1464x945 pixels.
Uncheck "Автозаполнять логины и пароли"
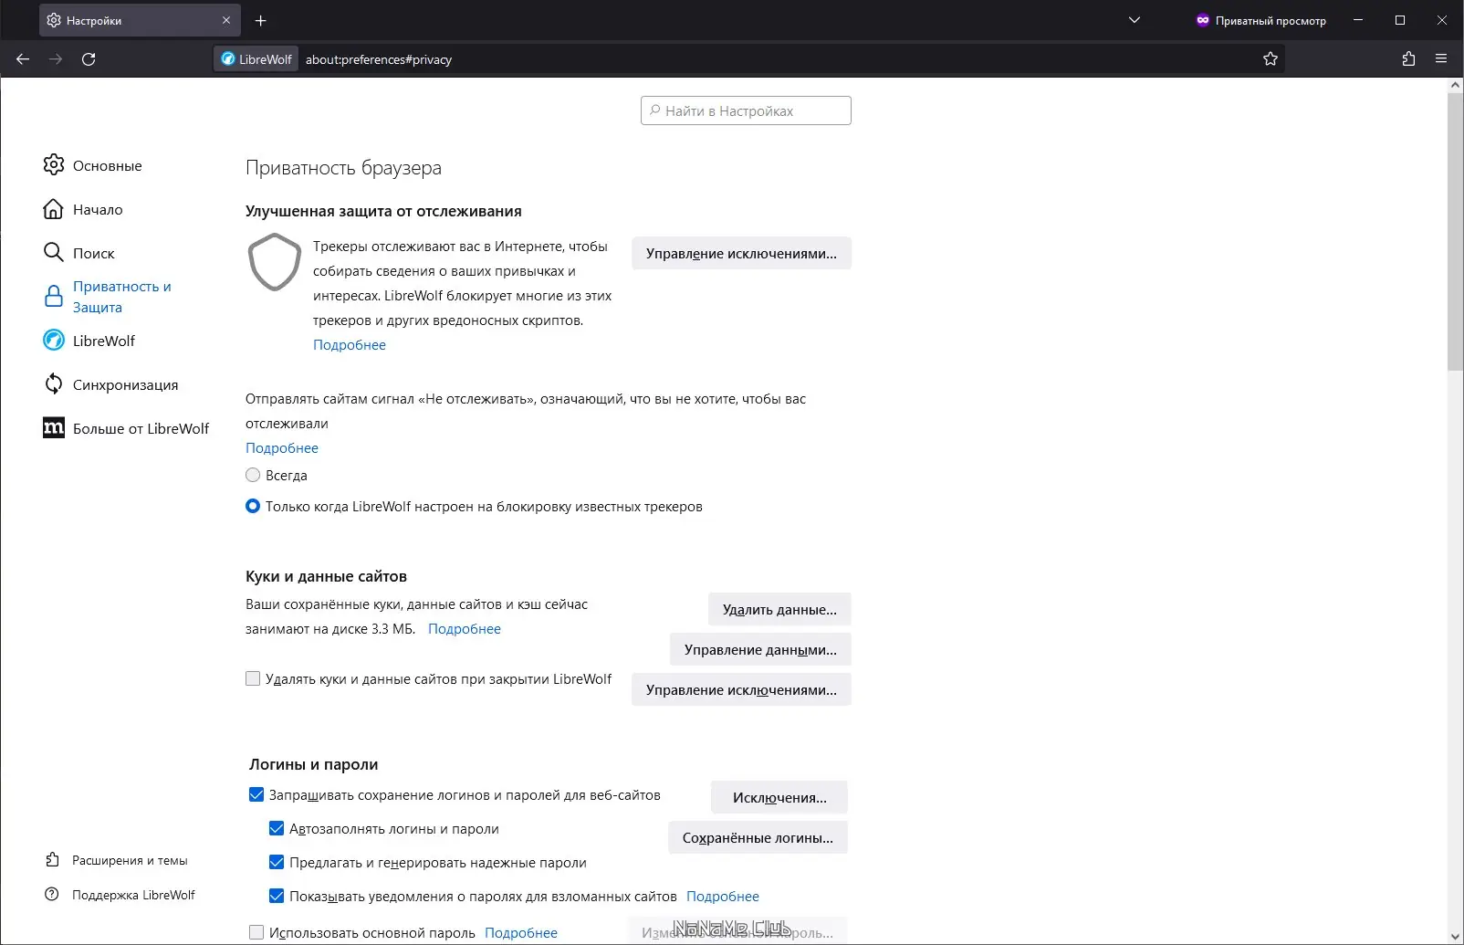(277, 829)
